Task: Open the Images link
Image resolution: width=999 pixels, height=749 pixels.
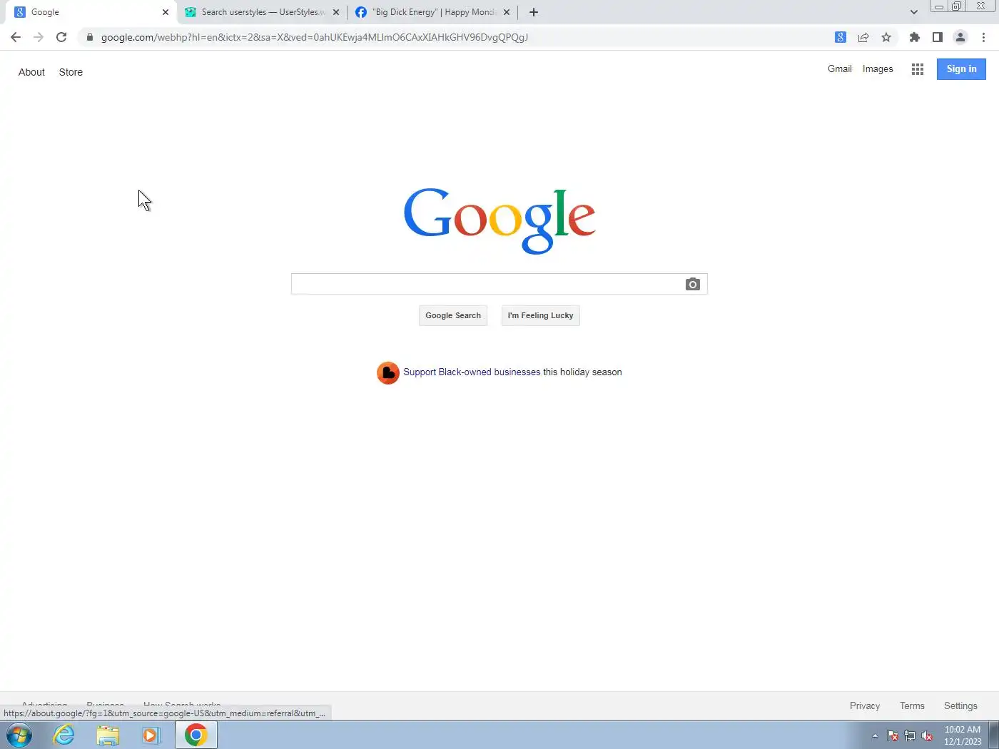Action: tap(878, 69)
